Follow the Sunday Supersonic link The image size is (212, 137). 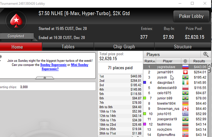coord(53,65)
